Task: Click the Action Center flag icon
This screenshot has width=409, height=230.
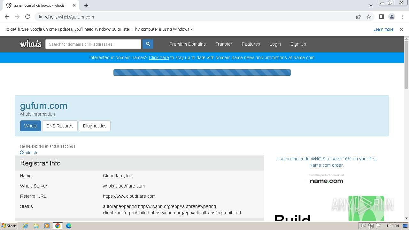Action: (378, 226)
